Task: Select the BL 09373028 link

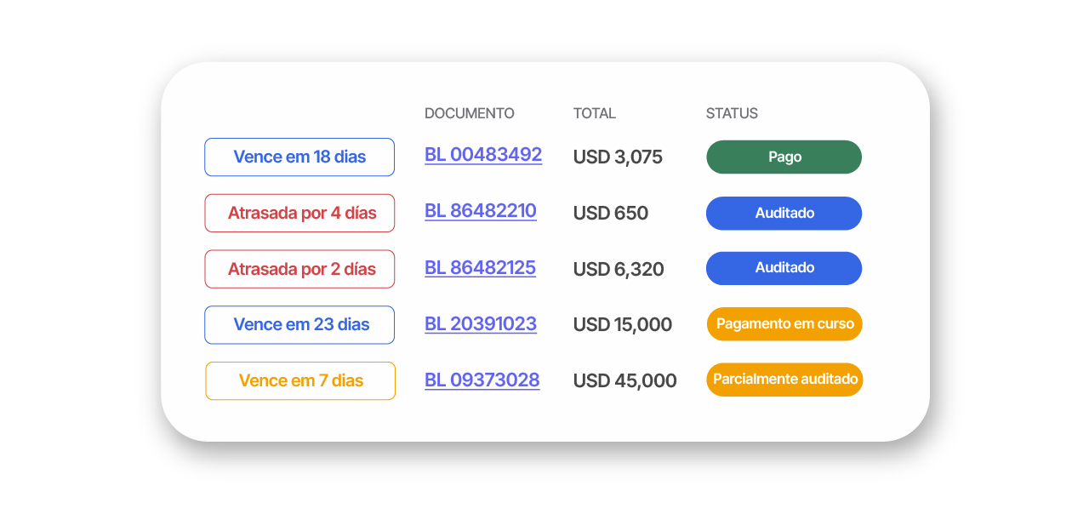Action: (482, 380)
